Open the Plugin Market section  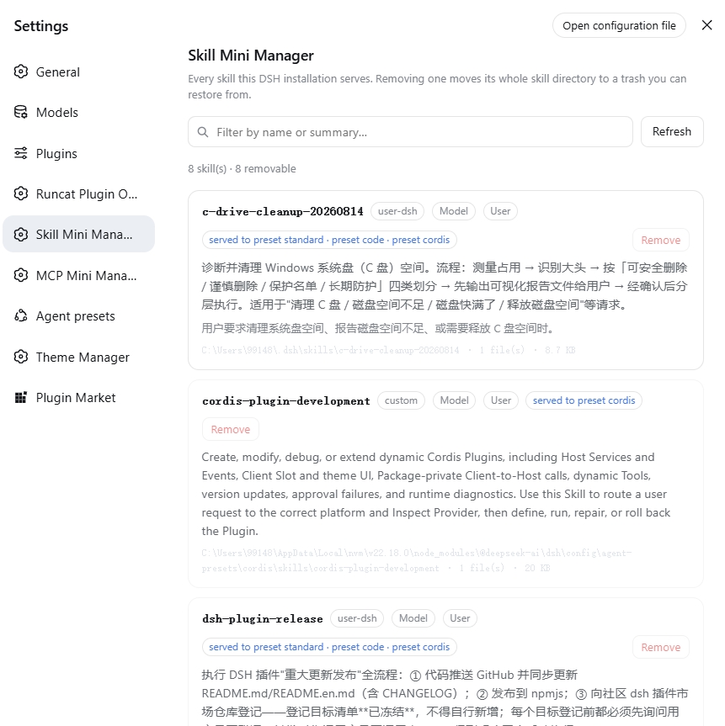pos(79,397)
